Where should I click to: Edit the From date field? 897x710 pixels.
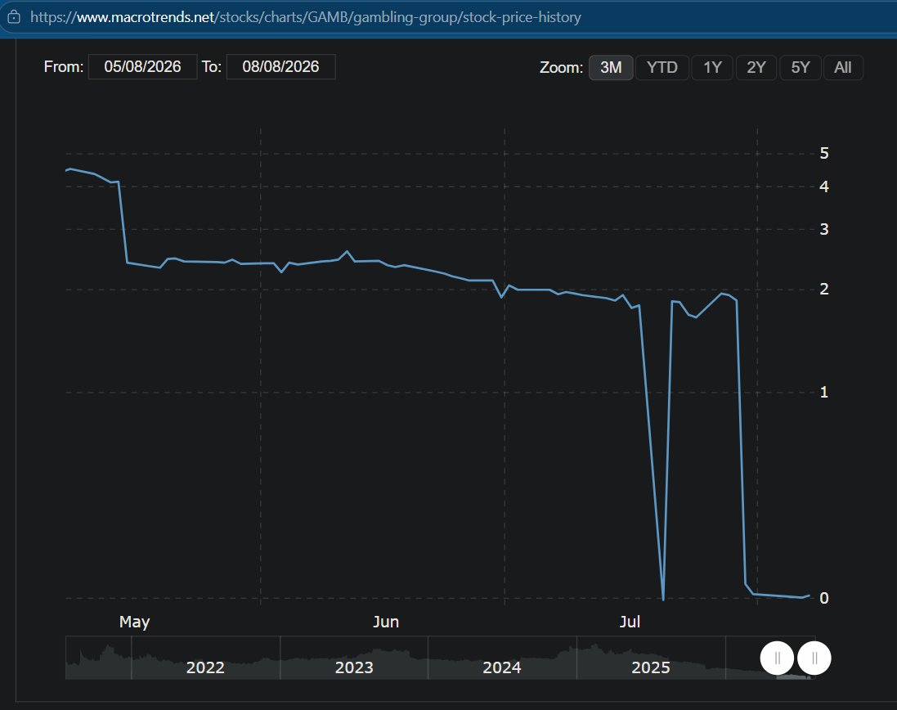pos(142,67)
